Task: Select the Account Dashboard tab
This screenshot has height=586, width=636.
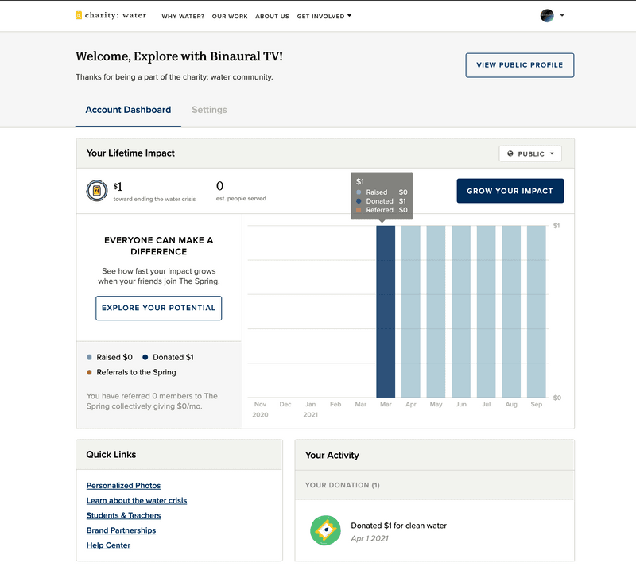Action: 128,110
